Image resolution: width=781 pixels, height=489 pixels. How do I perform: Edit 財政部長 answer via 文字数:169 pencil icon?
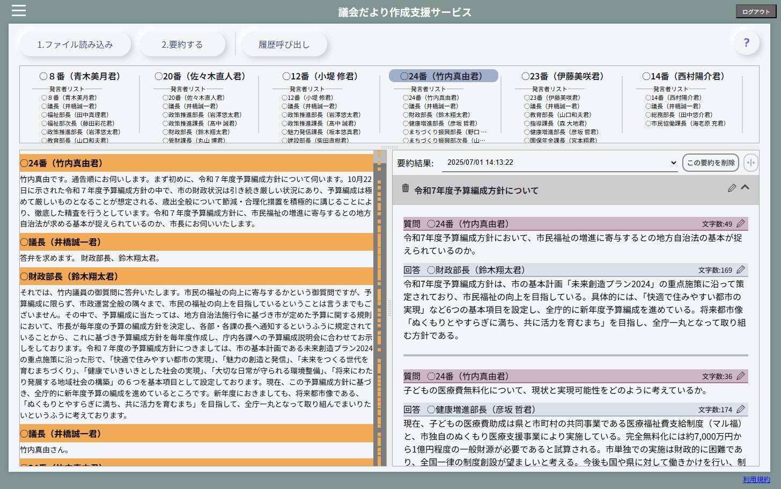(x=741, y=270)
